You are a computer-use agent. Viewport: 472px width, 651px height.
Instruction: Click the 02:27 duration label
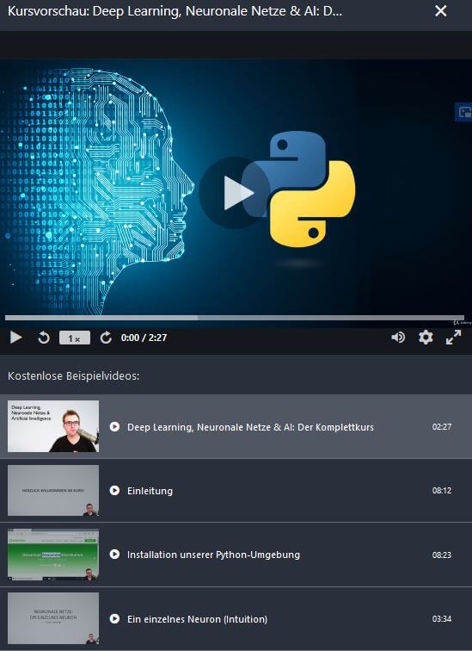point(442,427)
